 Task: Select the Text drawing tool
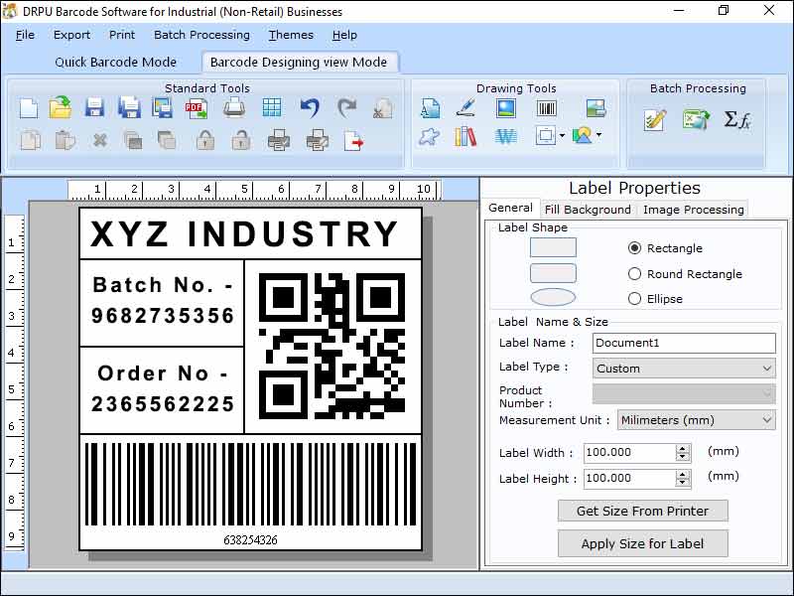tap(431, 109)
